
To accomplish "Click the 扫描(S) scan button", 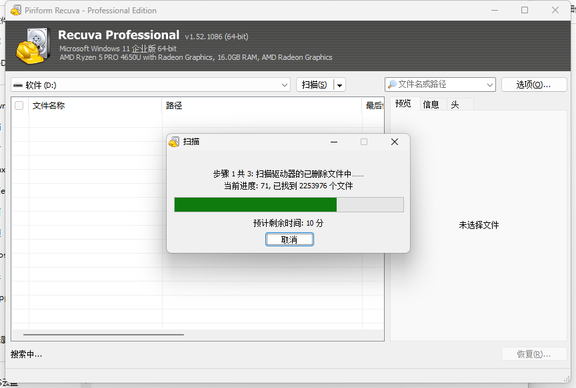I will 315,85.
